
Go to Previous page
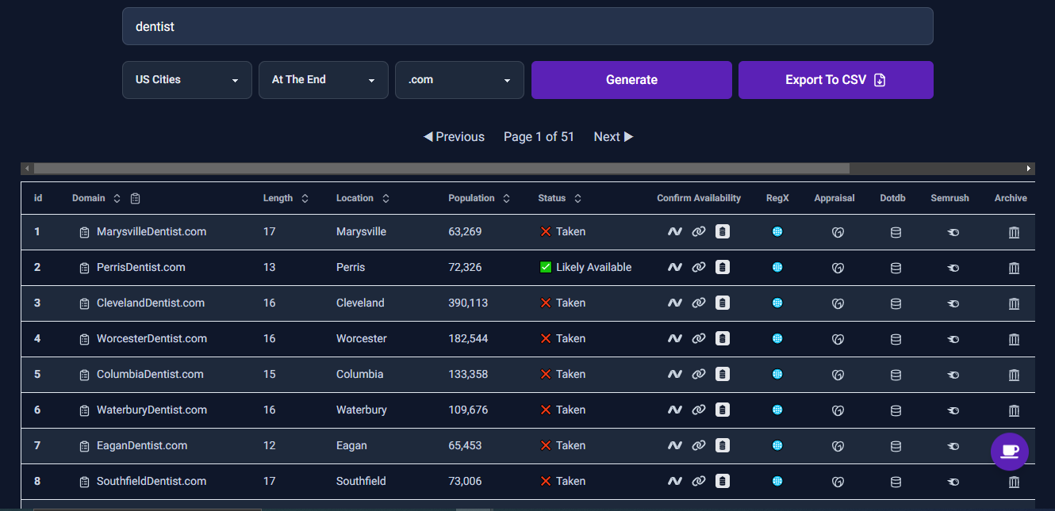pyautogui.click(x=454, y=137)
